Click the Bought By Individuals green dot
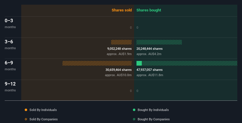242x123 pixels. 134,110
